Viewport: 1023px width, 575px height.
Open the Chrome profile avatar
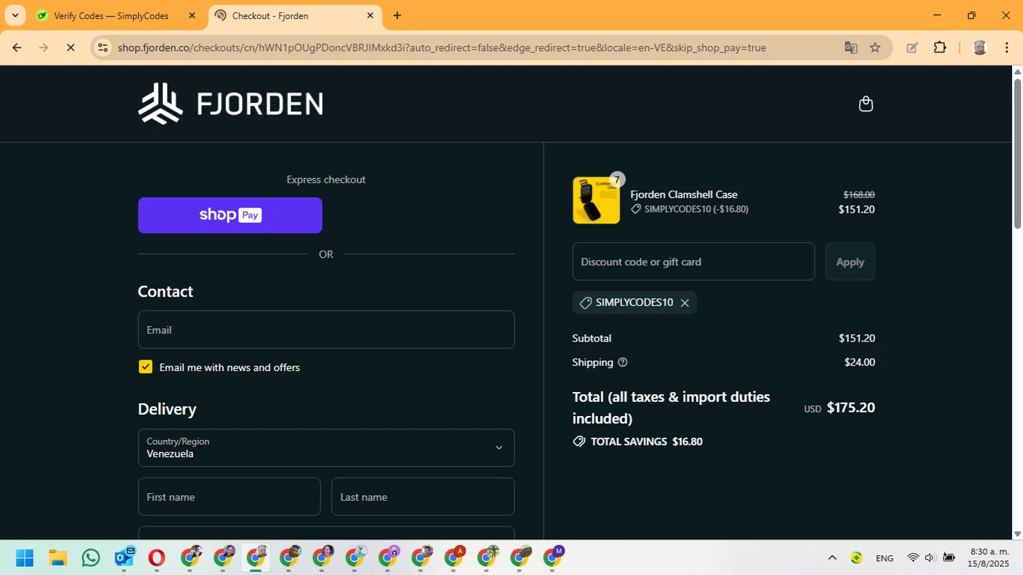(x=979, y=48)
